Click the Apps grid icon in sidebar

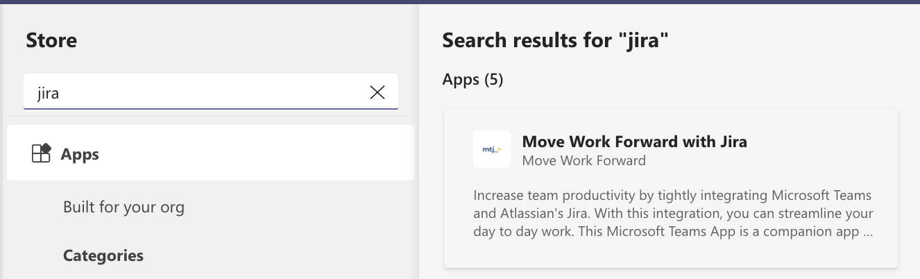(42, 153)
